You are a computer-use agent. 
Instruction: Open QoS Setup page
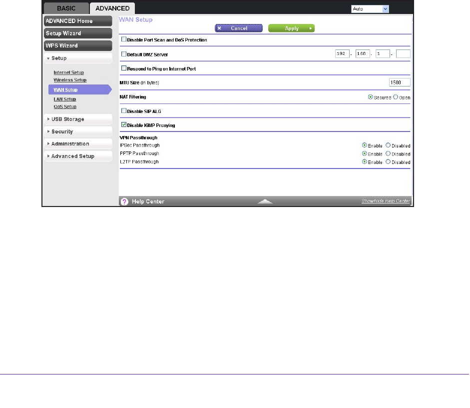(x=65, y=107)
